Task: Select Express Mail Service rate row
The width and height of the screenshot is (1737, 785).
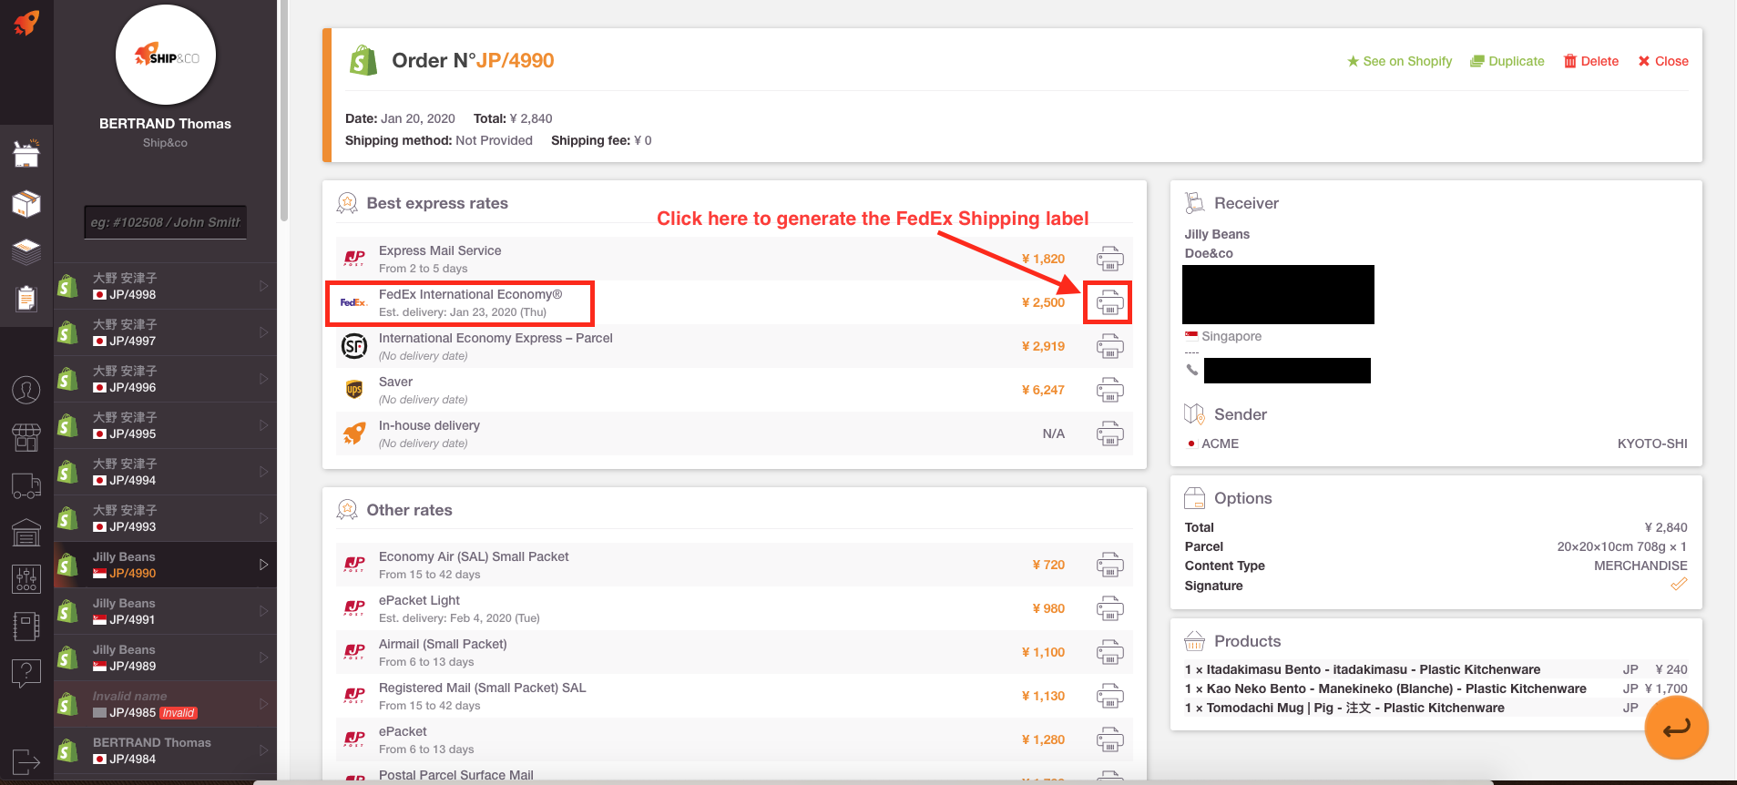Action: [734, 259]
